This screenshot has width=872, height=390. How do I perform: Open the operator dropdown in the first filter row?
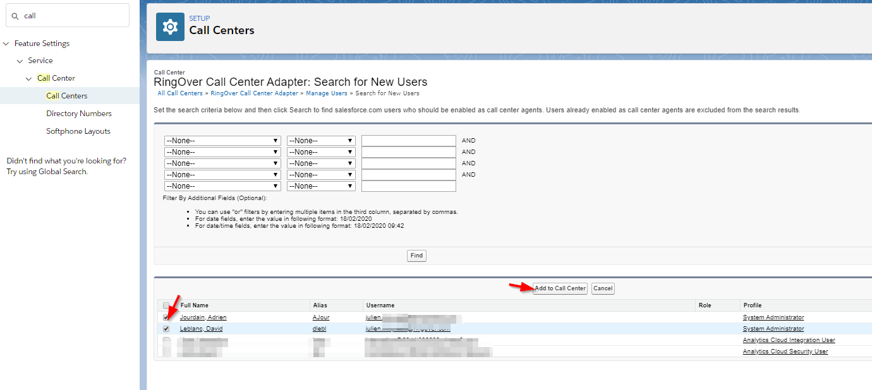pos(321,141)
